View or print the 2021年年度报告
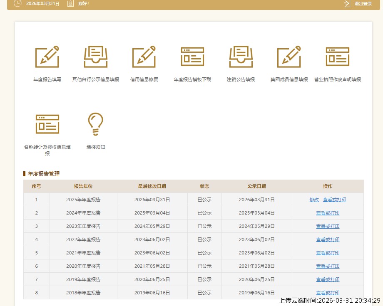 [328, 253]
